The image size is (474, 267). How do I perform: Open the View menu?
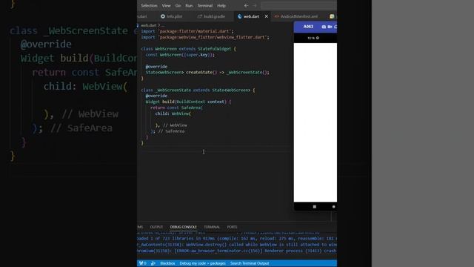(x=166, y=5)
